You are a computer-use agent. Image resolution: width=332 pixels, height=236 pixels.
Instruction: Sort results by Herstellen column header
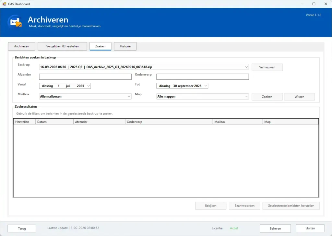point(25,122)
